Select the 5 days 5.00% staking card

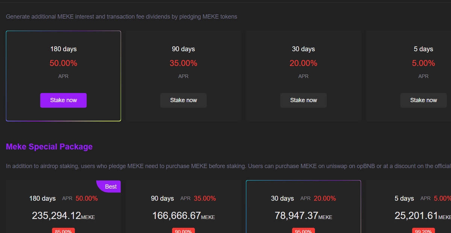point(408,76)
